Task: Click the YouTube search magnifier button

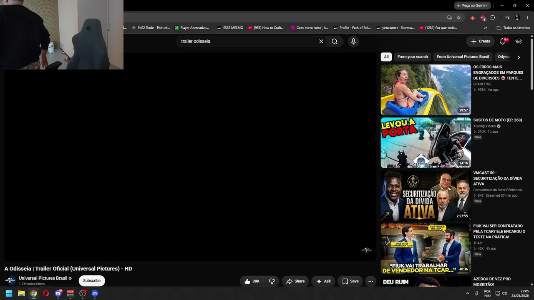Action: [335, 41]
